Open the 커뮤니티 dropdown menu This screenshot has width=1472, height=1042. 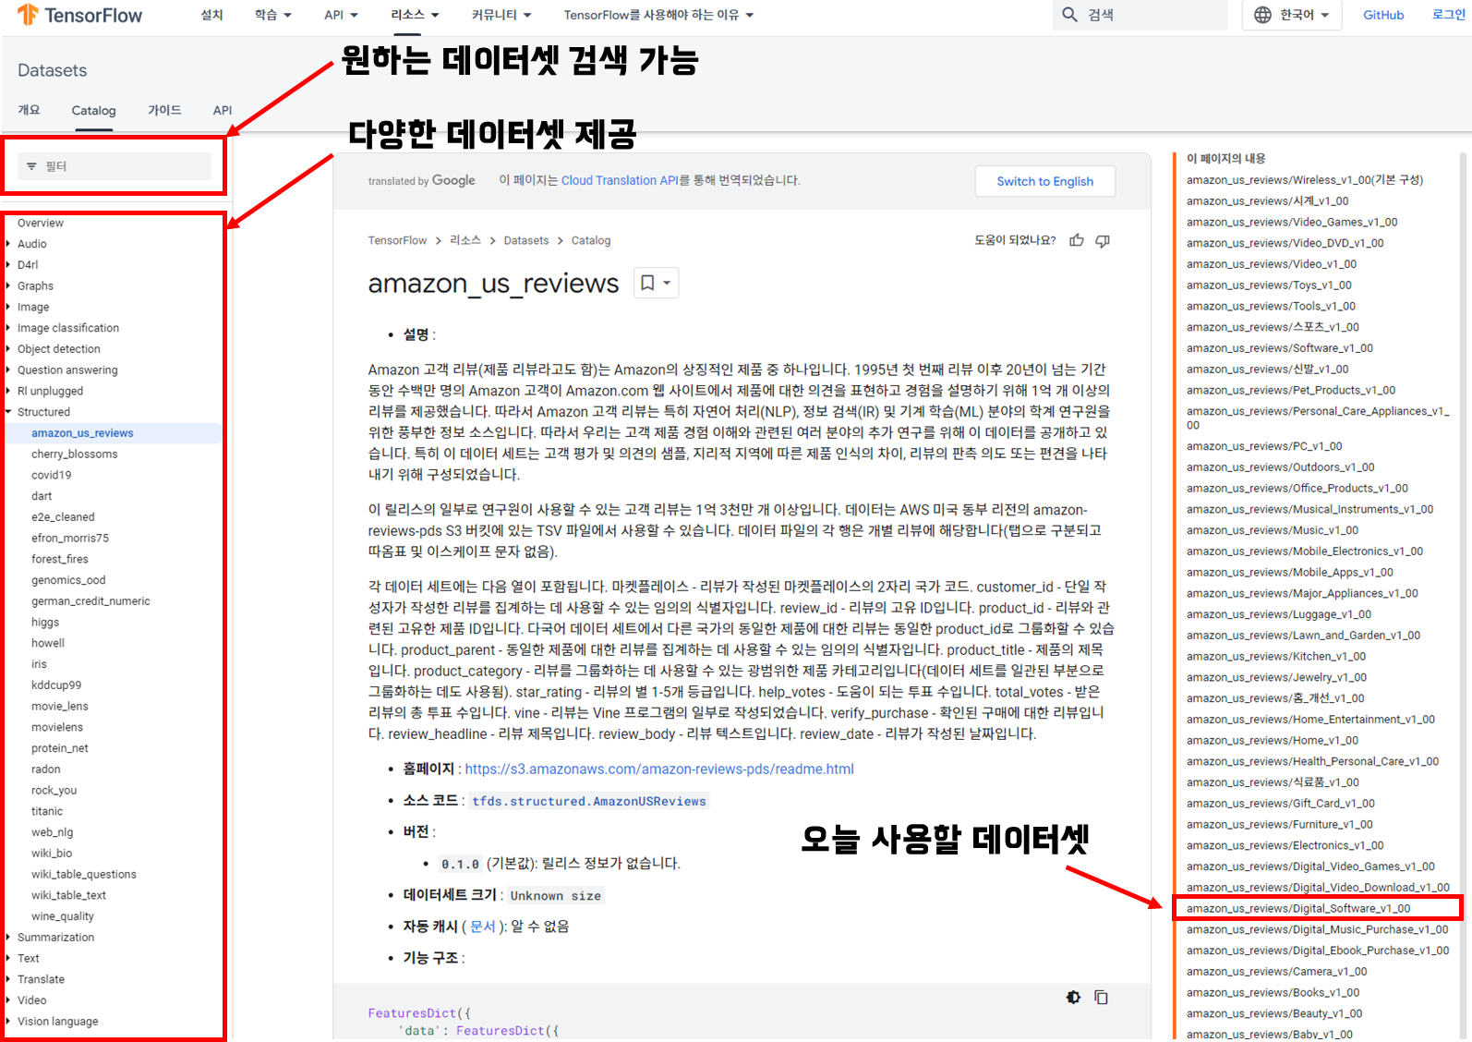501,15
